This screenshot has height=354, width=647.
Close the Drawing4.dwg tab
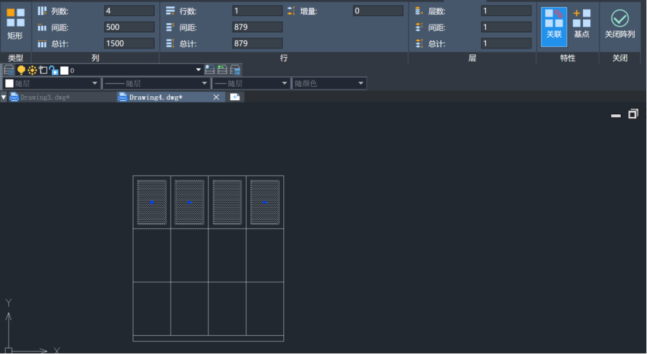[x=216, y=97]
